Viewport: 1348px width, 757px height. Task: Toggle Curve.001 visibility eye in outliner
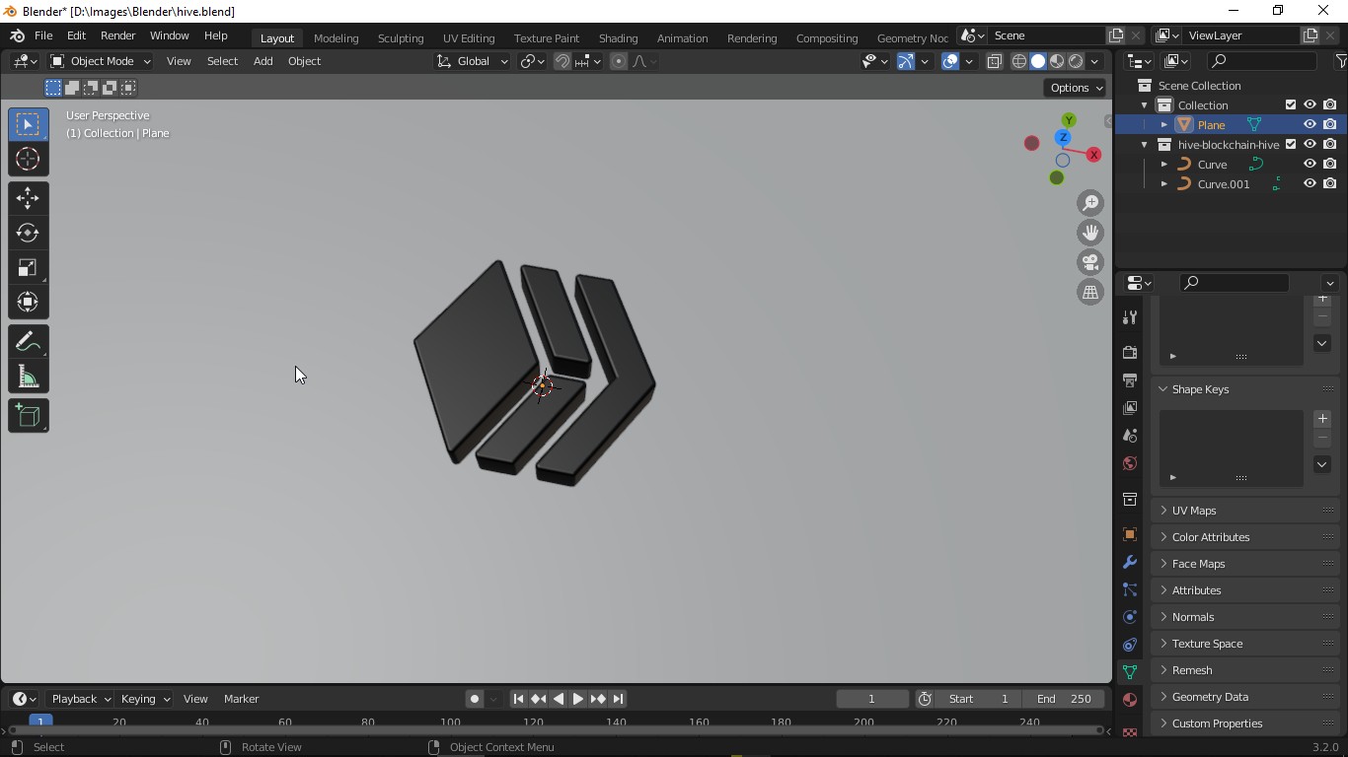pos(1310,184)
